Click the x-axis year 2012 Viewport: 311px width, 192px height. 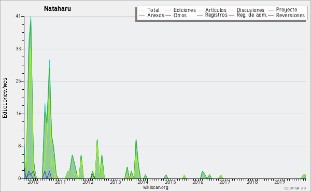[88, 182]
